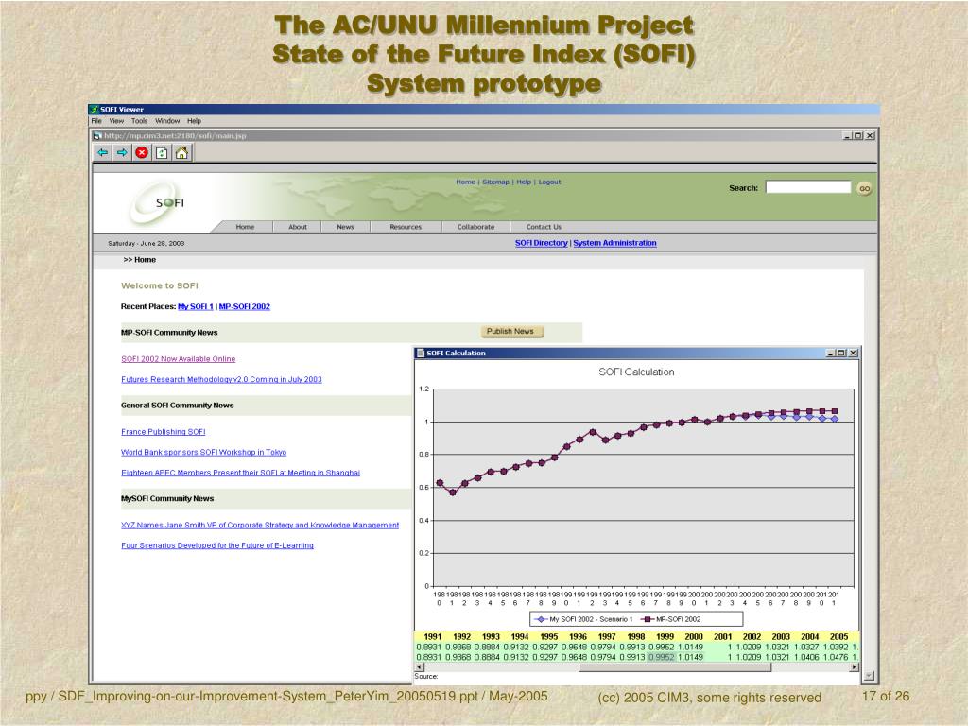Image resolution: width=968 pixels, height=726 pixels.
Task: Click the browser address bar URL
Action: point(175,136)
